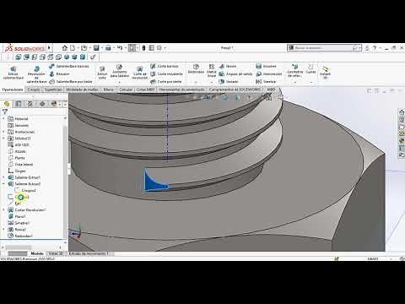Click the Home icon in top toolbar
405x304 pixels.
pyautogui.click(x=65, y=48)
